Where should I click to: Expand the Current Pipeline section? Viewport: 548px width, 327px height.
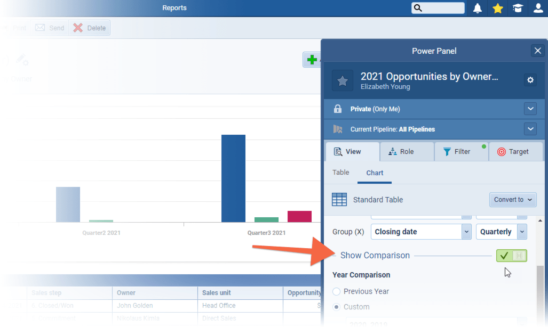click(x=530, y=129)
